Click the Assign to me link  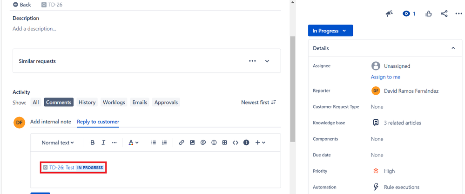(385, 77)
